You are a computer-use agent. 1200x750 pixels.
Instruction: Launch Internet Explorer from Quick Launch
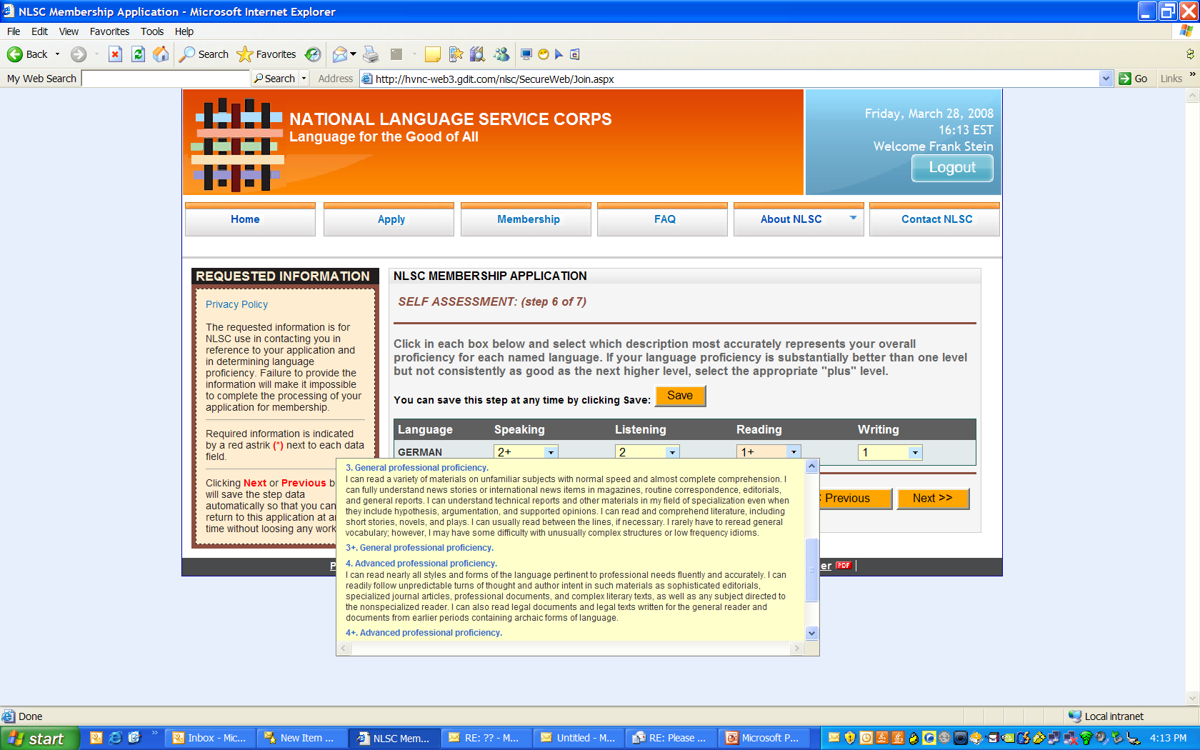[115, 738]
